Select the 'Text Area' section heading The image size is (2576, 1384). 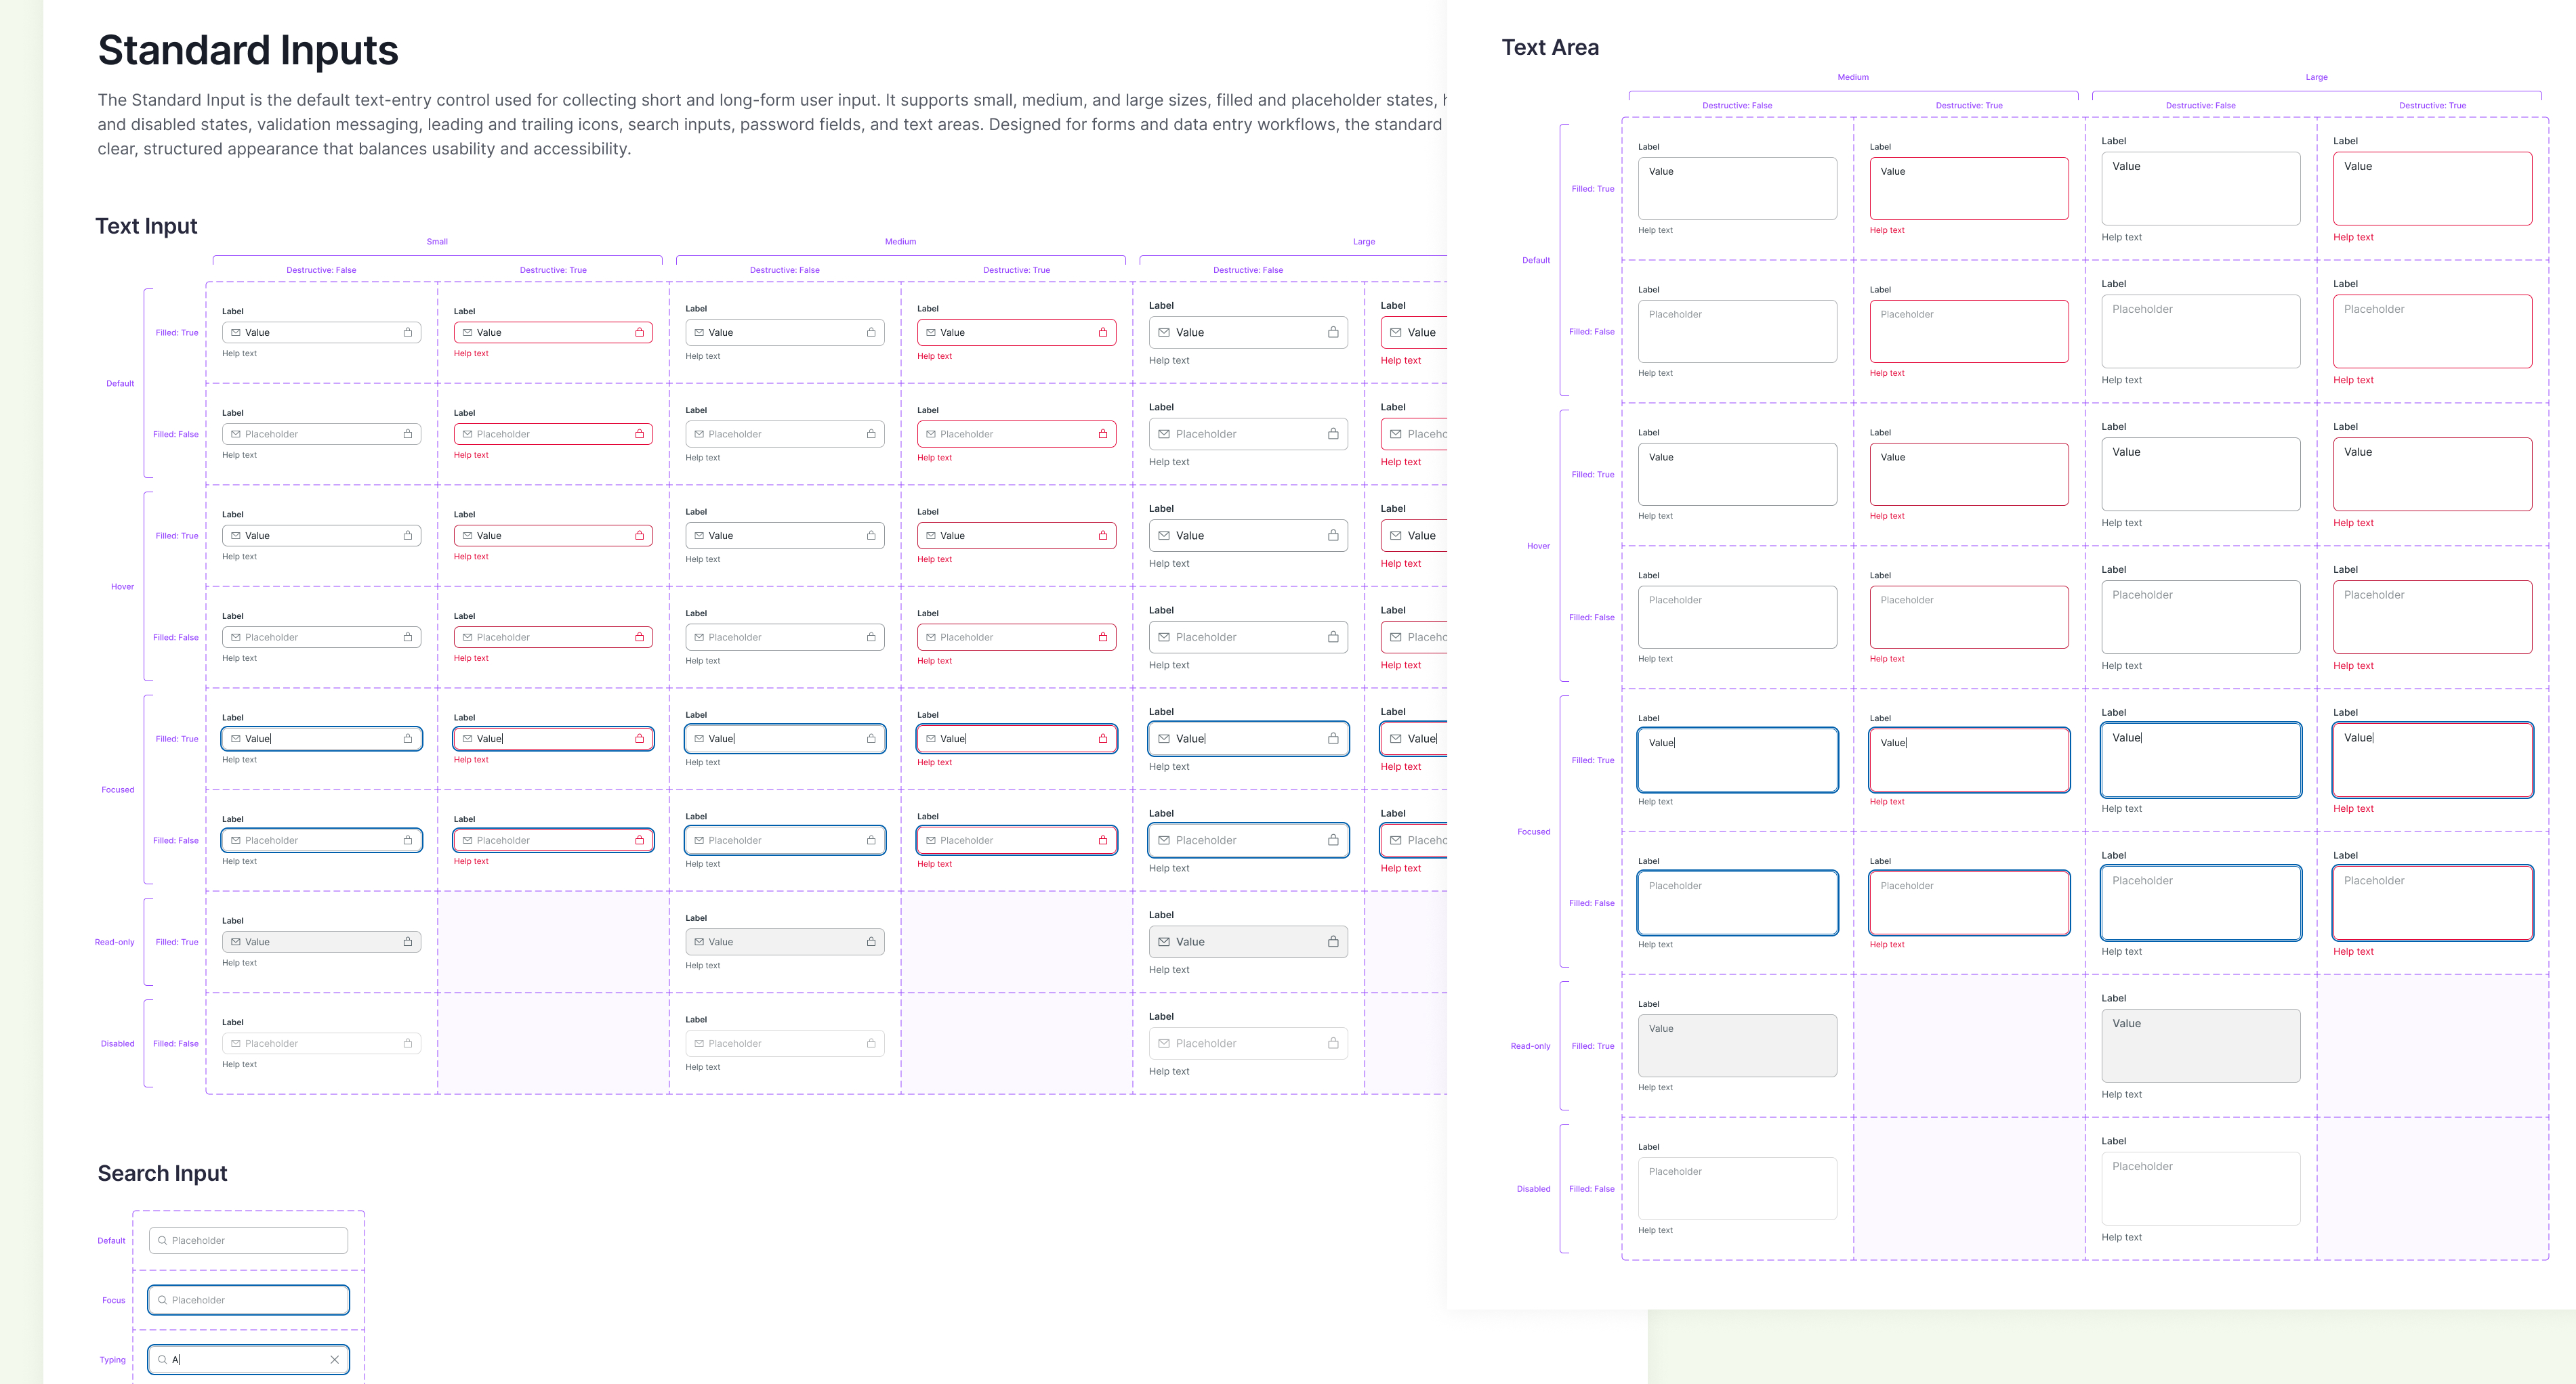1550,47
